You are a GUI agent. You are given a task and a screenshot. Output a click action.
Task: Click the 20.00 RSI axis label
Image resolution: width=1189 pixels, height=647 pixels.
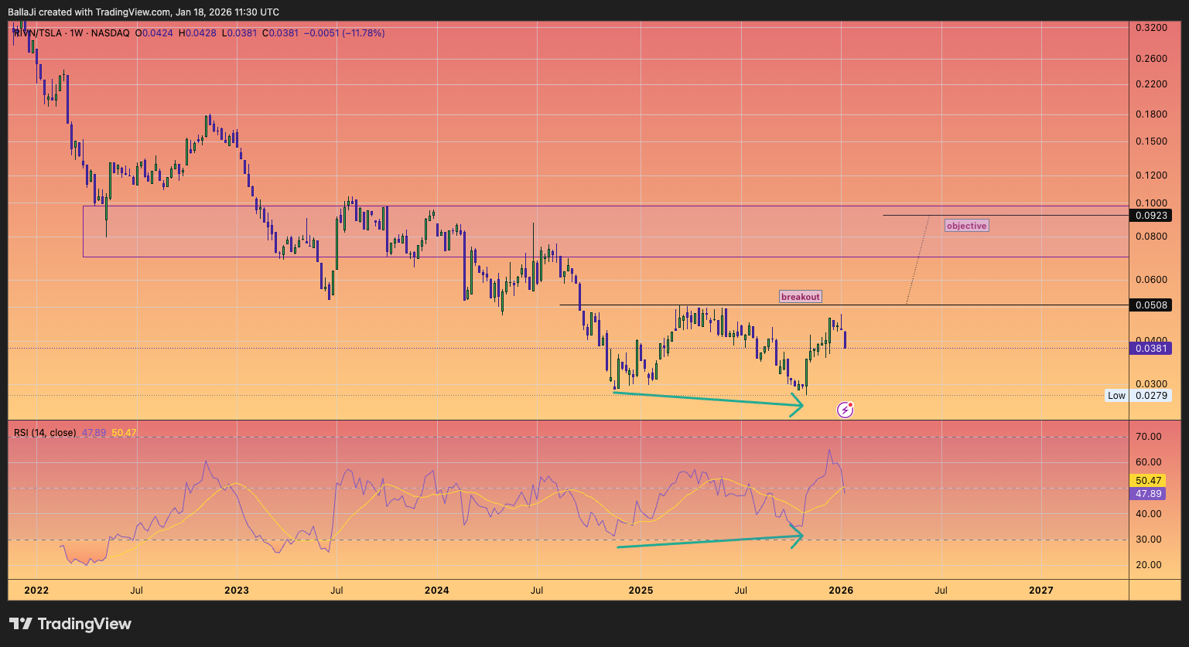coord(1148,565)
